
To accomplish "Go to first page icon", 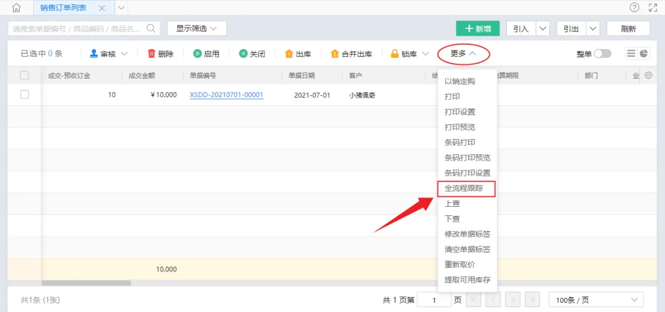I will tap(474, 300).
